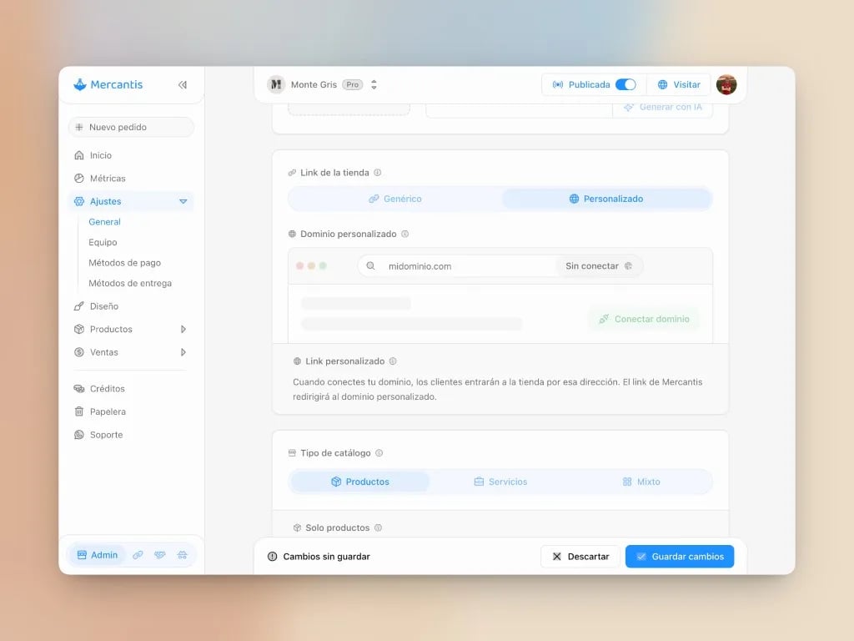Open the Ajustes menu item
The image size is (854, 641).
point(131,201)
